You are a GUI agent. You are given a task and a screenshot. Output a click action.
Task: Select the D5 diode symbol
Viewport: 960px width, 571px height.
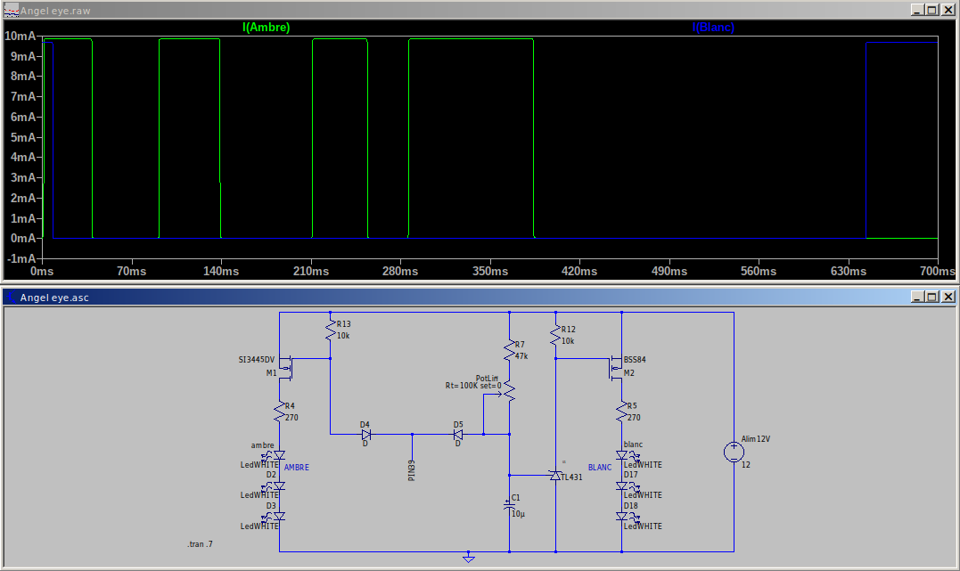pyautogui.click(x=458, y=435)
